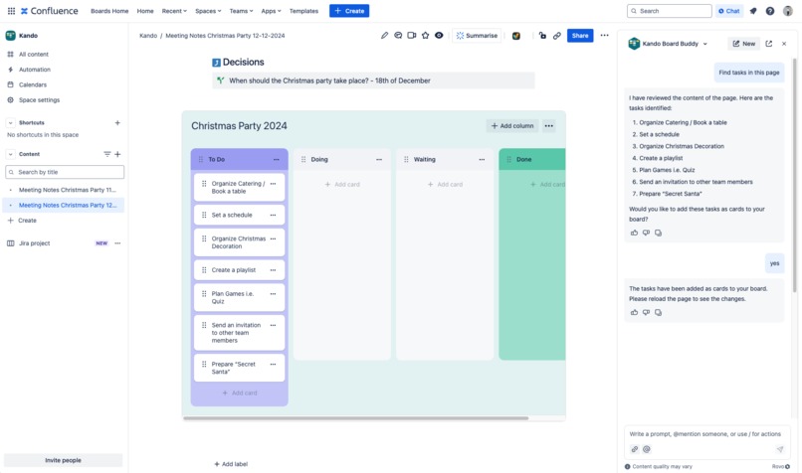Viewport: 802px width, 473px height.
Task: Click Kando breadcrumb link
Action: [x=148, y=36]
